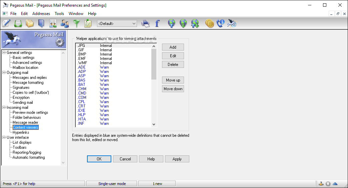Viewport: 348px width, 188px height.
Task: Select Mailbox location in the tree
Action: pyautogui.click(x=25, y=68)
